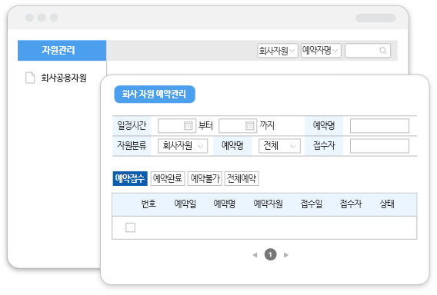Click the 접수일 column header

click(312, 204)
